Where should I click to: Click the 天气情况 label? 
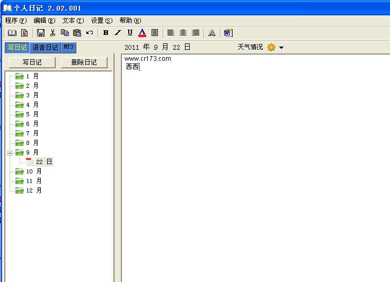tap(250, 47)
